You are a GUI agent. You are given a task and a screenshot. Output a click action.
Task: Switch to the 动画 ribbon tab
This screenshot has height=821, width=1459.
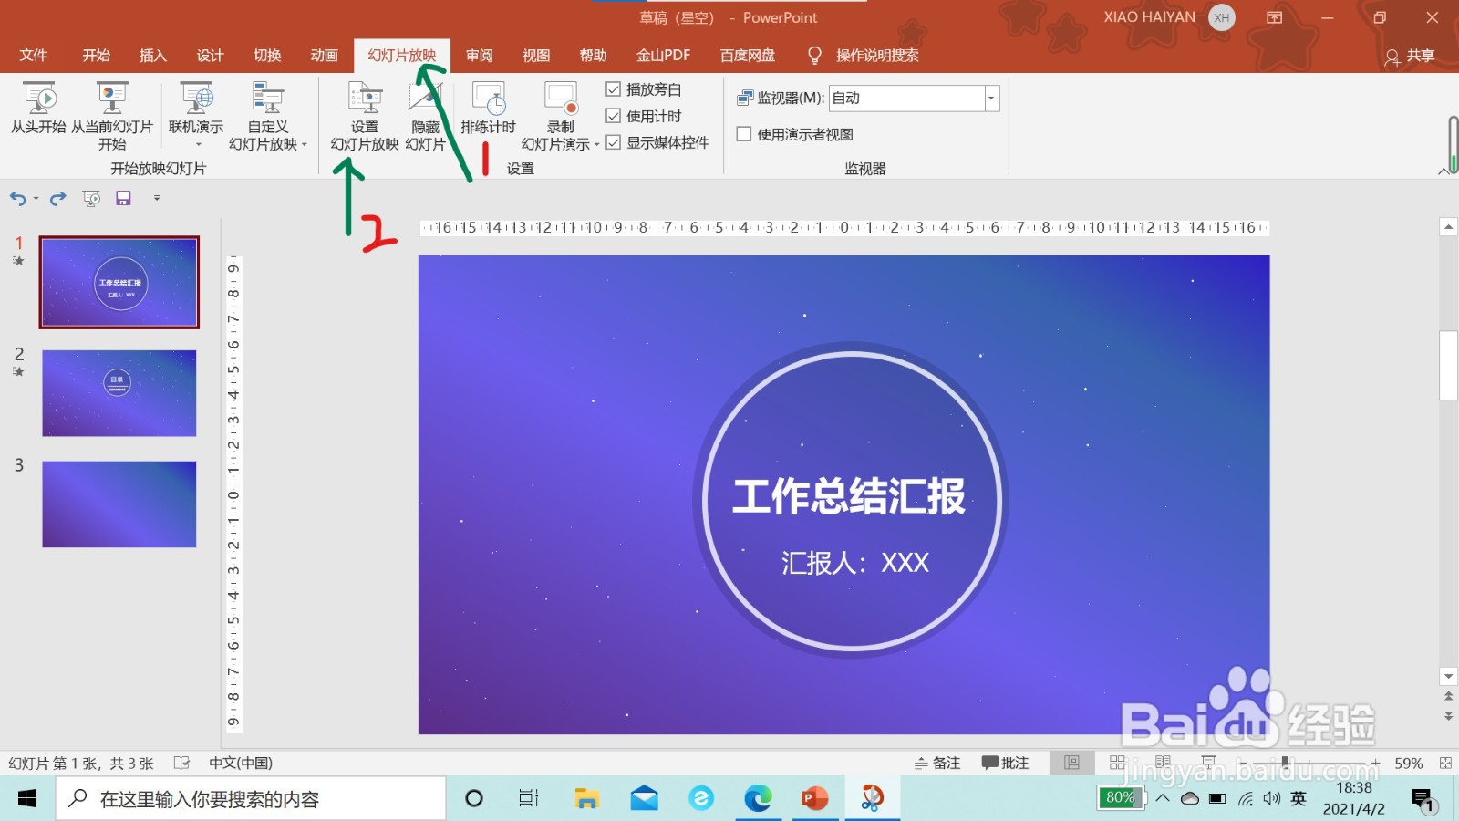point(324,55)
